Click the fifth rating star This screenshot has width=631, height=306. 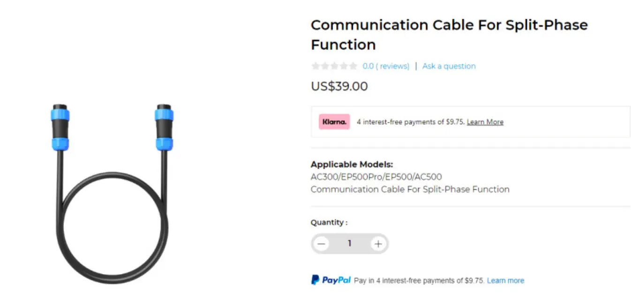353,66
